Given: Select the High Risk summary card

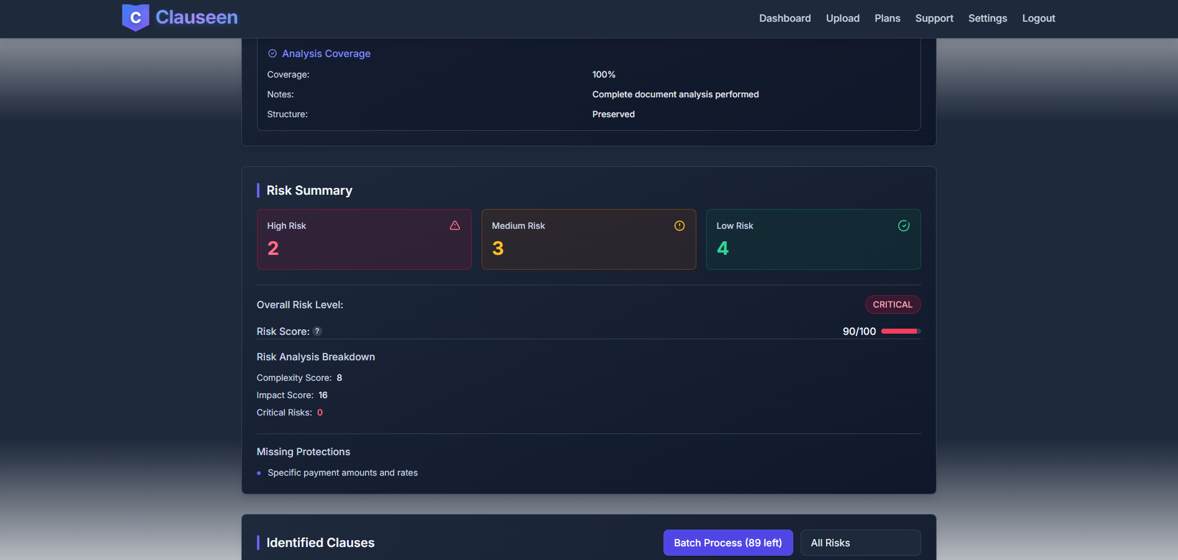Looking at the screenshot, I should (364, 239).
